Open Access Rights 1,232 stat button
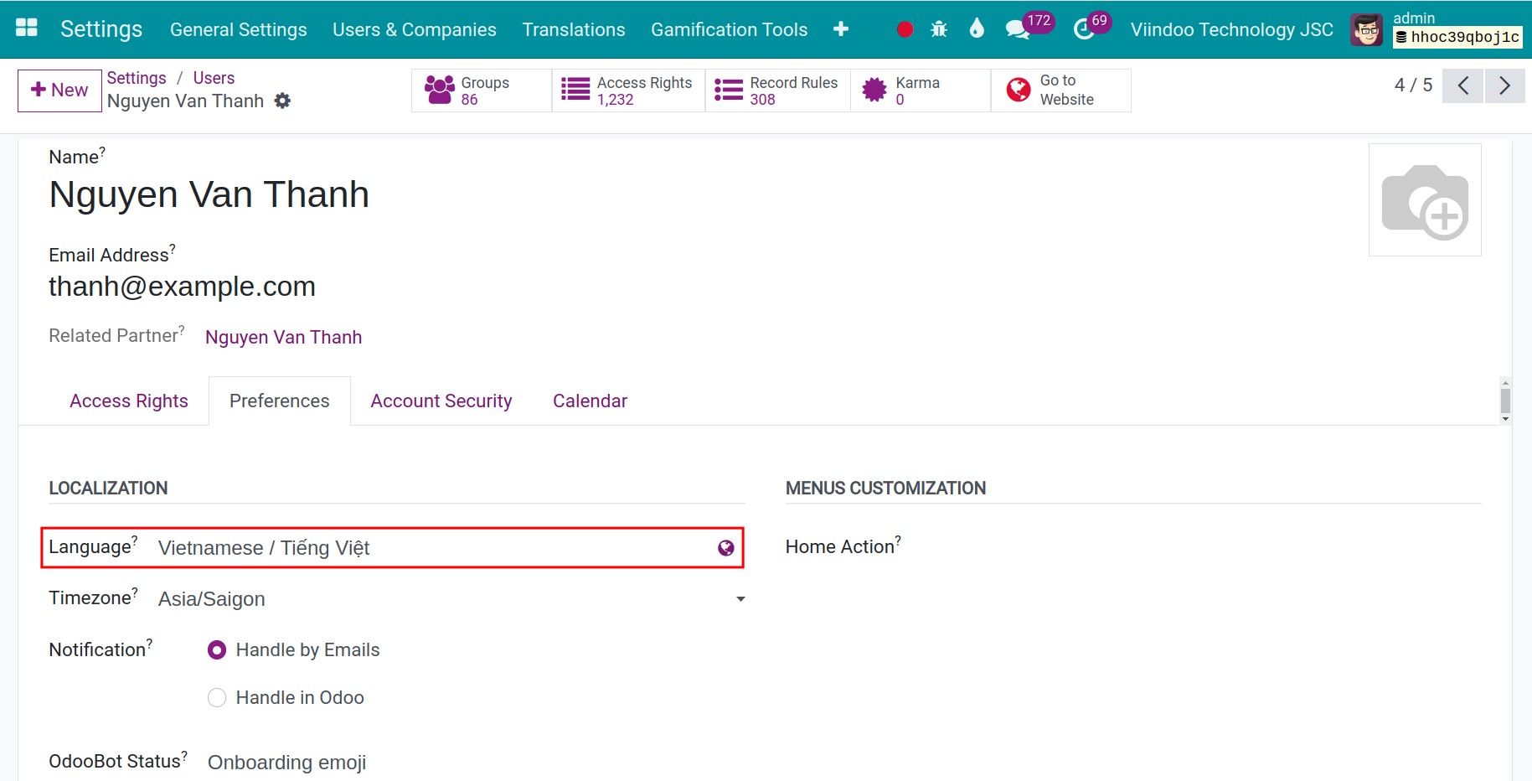Image resolution: width=1532 pixels, height=781 pixels. tap(628, 91)
